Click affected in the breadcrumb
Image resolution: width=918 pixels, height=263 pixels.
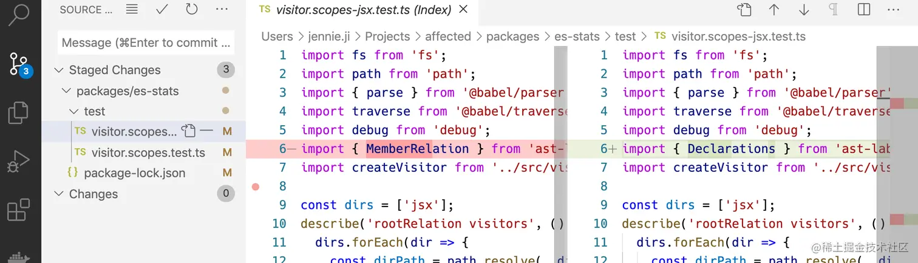click(x=448, y=36)
